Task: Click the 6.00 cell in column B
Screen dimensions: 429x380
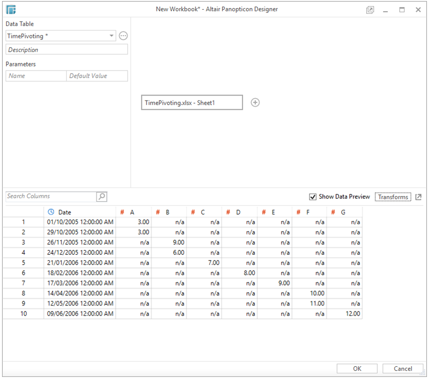Action: pos(169,252)
